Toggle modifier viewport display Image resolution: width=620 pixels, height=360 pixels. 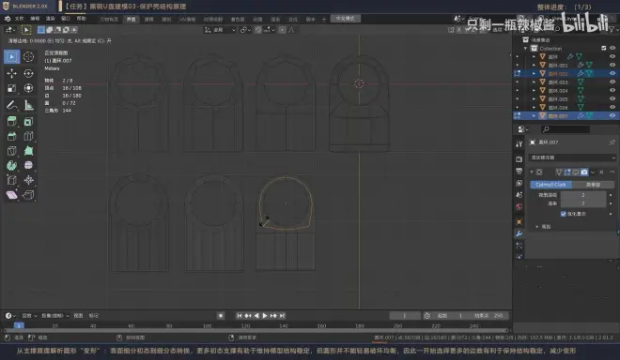576,172
